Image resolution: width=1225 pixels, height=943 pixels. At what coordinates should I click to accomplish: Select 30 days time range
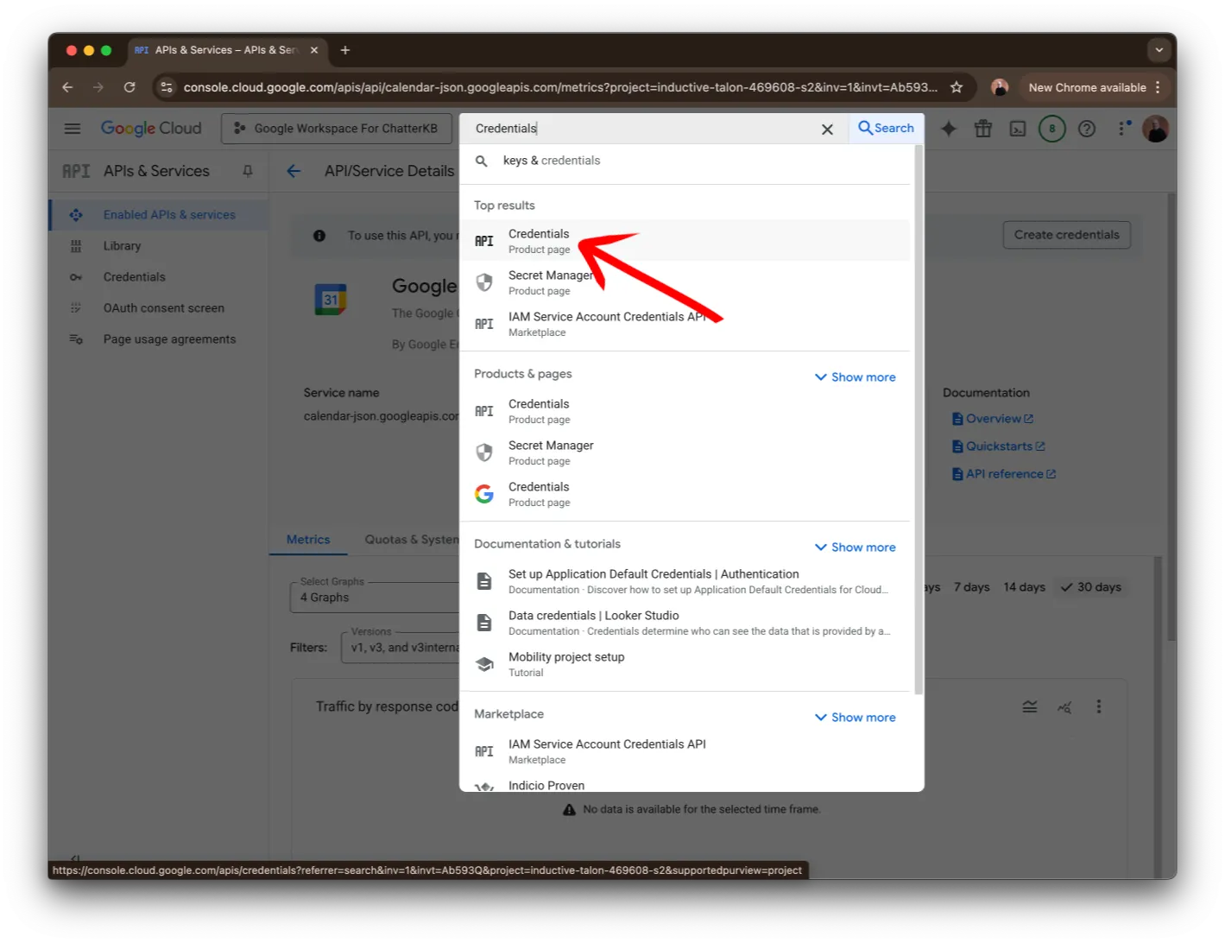coord(1091,587)
